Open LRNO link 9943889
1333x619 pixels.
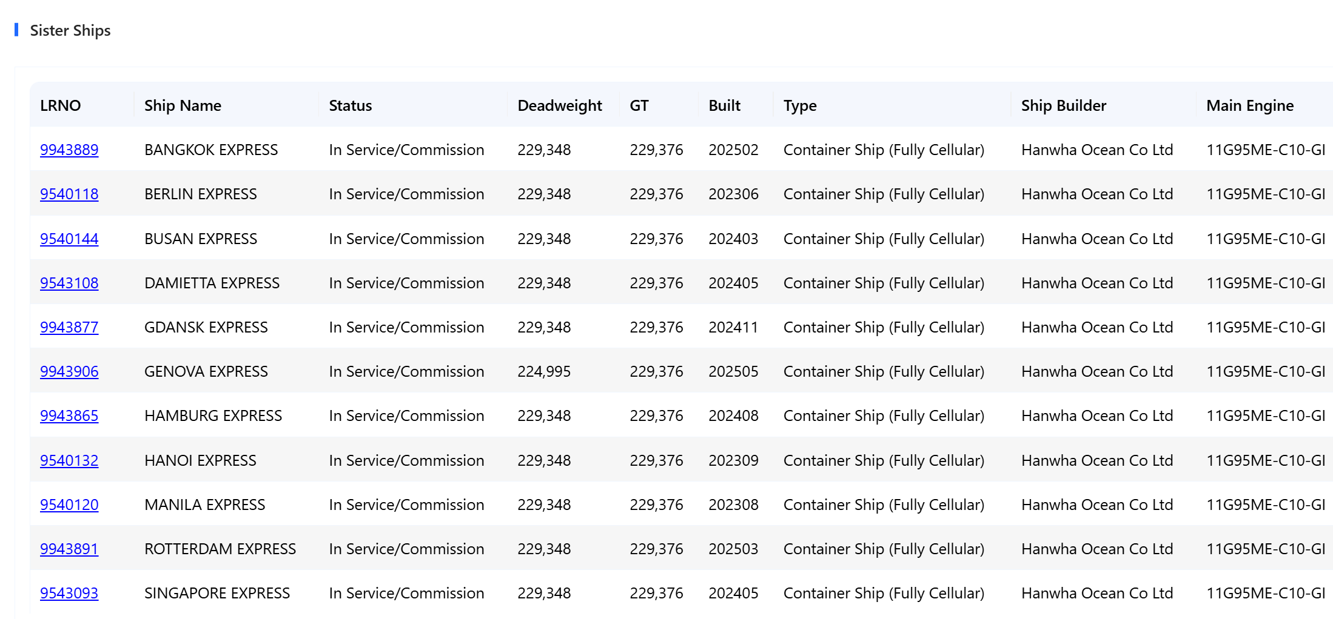[x=69, y=150]
